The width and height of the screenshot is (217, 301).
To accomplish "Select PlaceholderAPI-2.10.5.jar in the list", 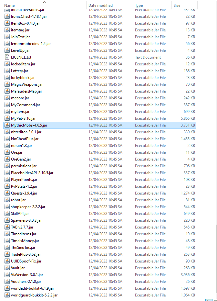I will [32, 173].
